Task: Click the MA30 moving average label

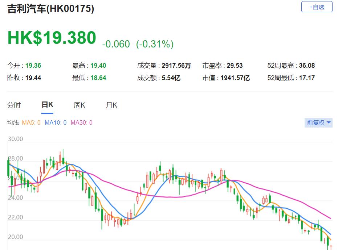Action: [x=81, y=122]
